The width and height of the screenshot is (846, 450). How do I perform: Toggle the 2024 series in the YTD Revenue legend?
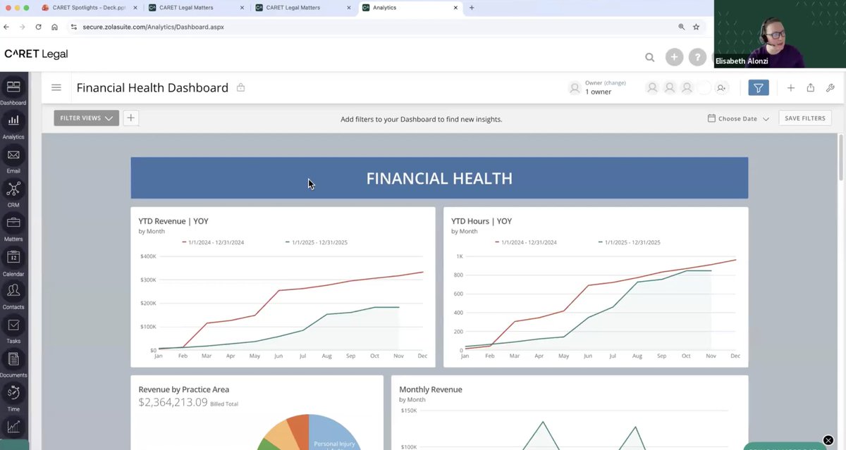click(x=214, y=242)
